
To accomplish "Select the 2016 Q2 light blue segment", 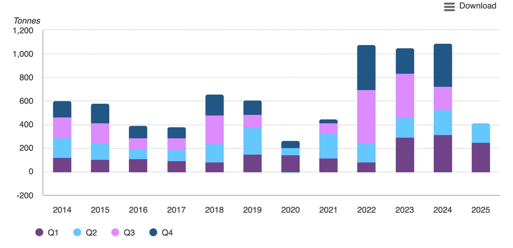I will tap(138, 154).
